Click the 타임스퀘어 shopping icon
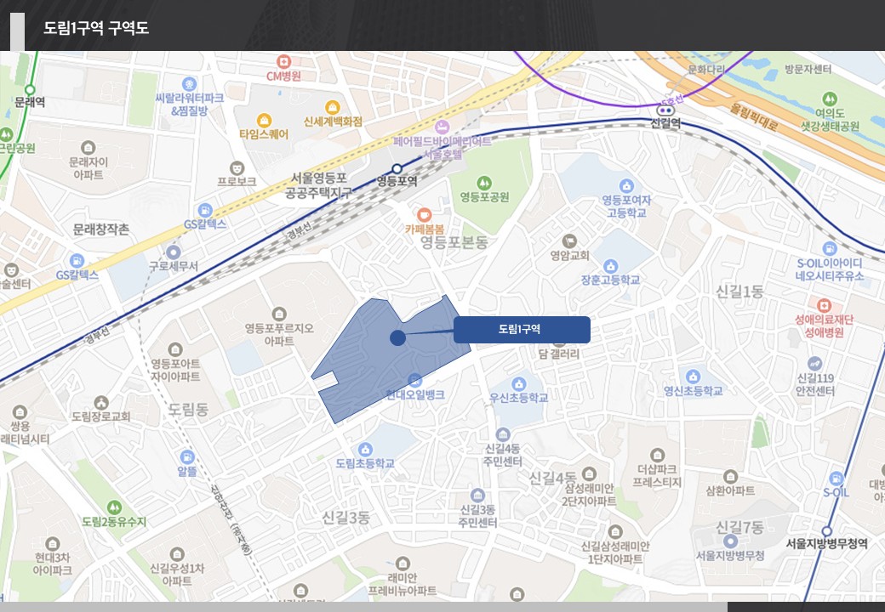 pyautogui.click(x=264, y=120)
